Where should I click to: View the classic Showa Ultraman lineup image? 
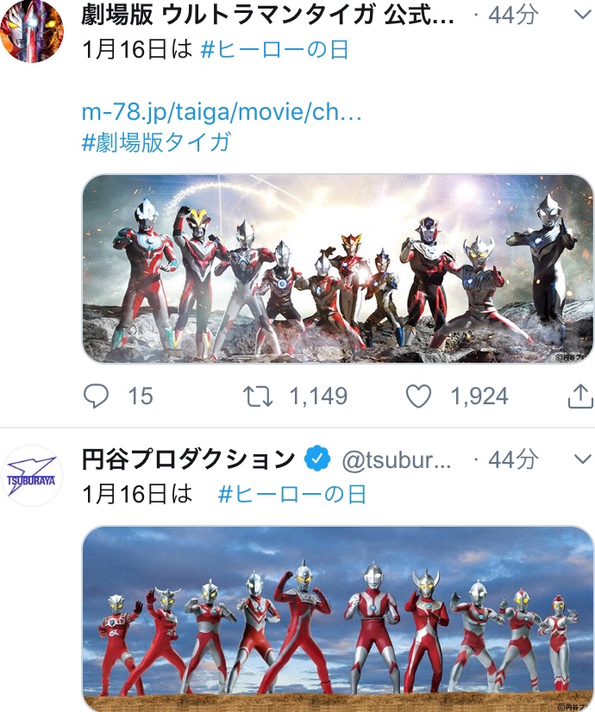coord(338,619)
